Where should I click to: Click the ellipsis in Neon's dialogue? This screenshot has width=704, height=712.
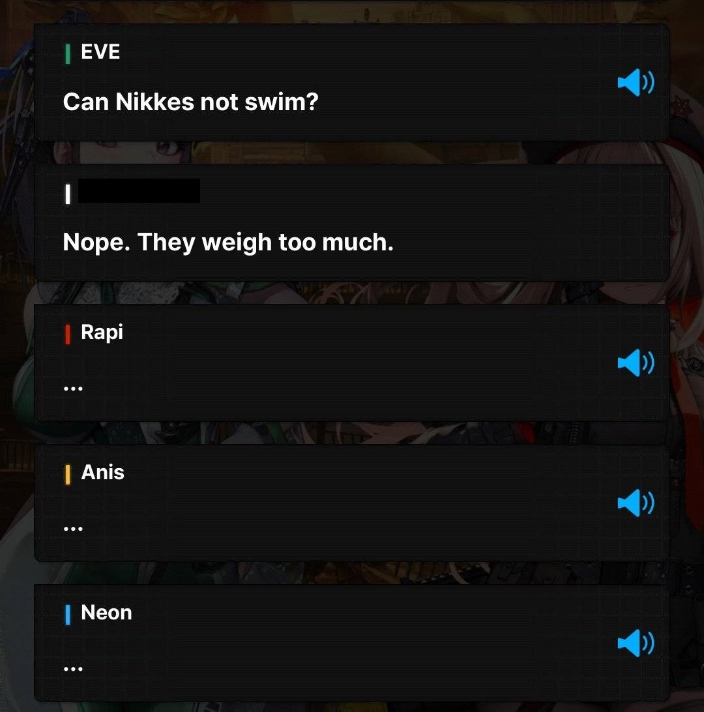(73, 668)
